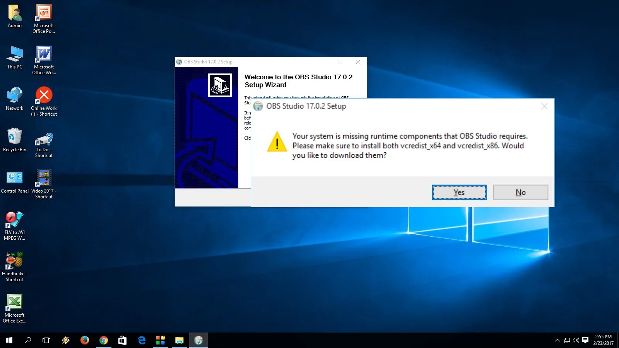Select the Handbrake shortcut icon
Image resolution: width=619 pixels, height=348 pixels.
click(x=15, y=268)
